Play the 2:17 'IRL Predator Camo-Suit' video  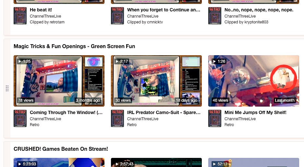tap(156, 81)
